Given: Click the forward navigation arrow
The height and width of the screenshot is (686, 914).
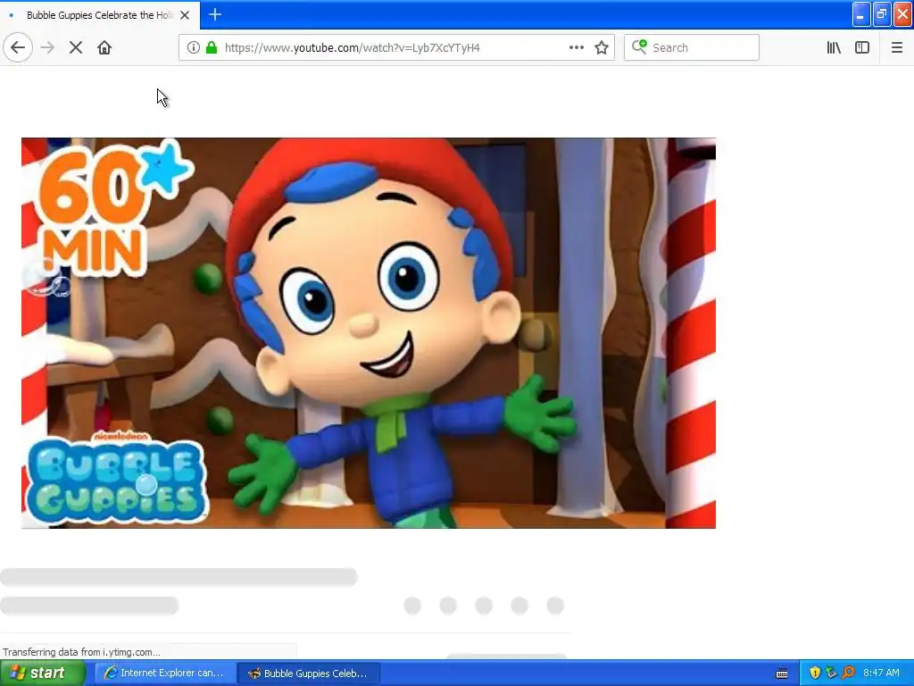Looking at the screenshot, I should tap(48, 48).
